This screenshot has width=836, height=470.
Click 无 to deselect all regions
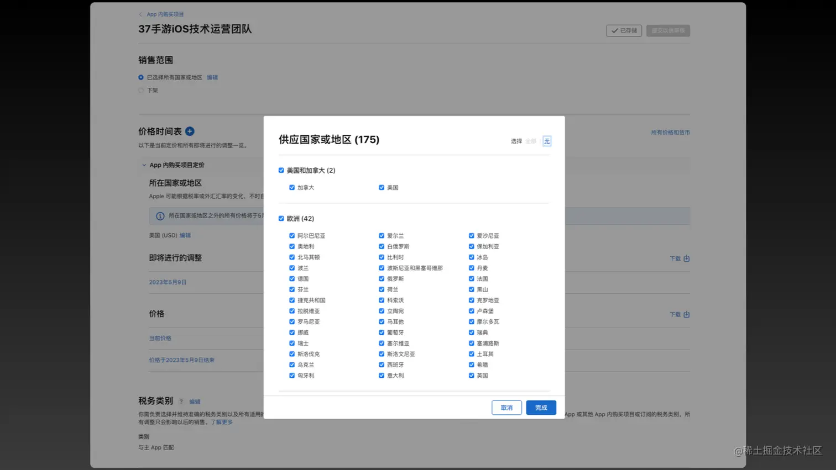tap(547, 141)
